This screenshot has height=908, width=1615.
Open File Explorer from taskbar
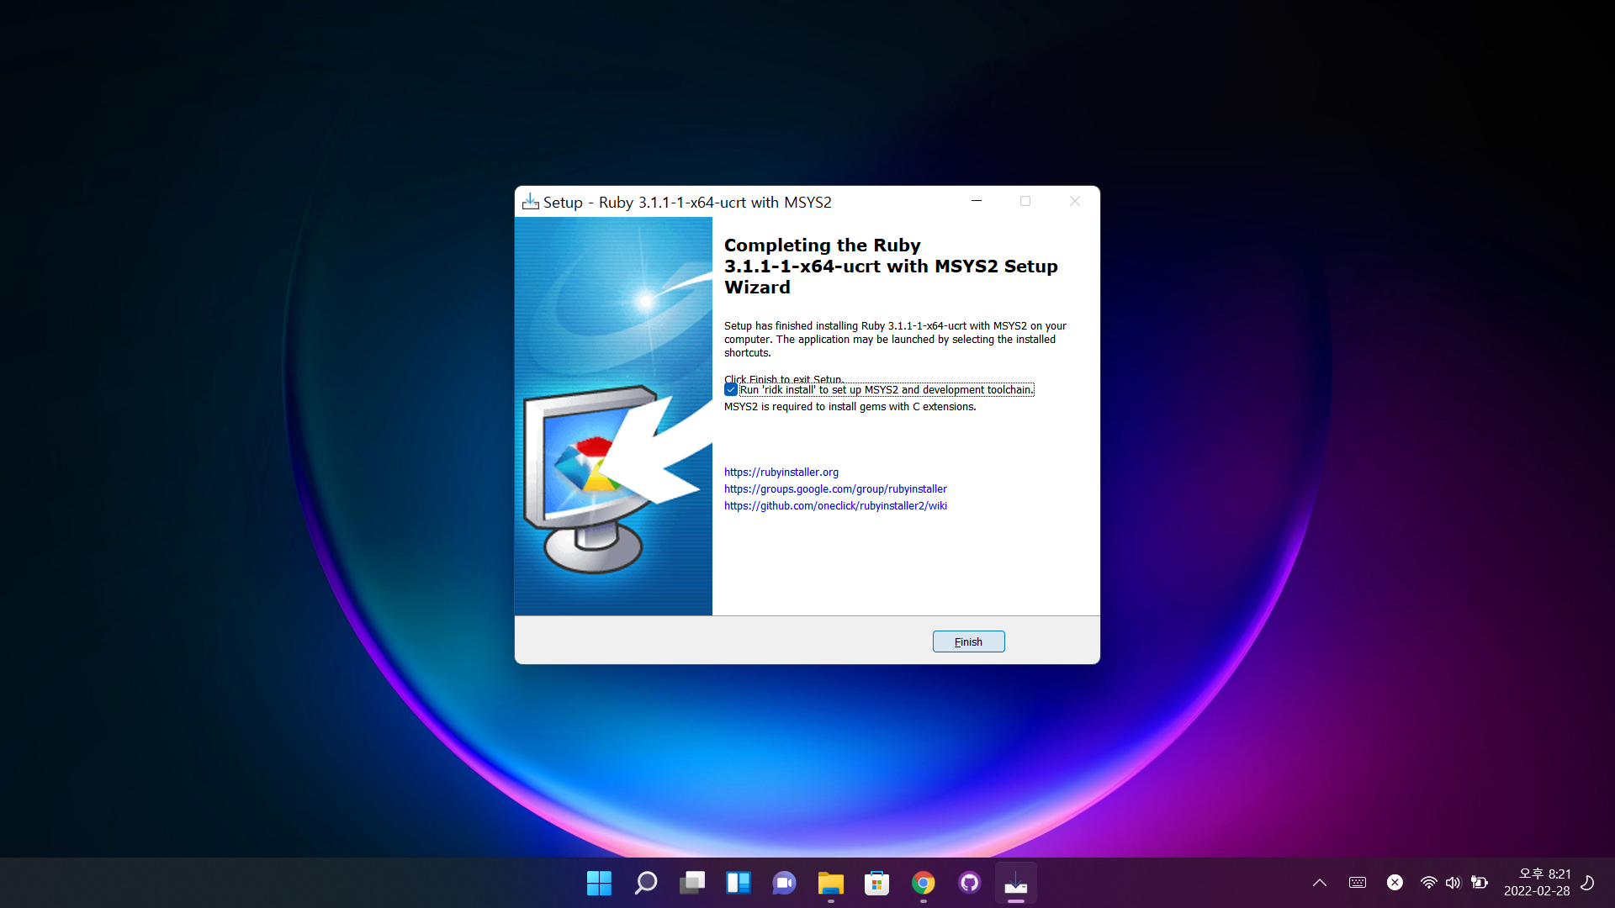(830, 883)
